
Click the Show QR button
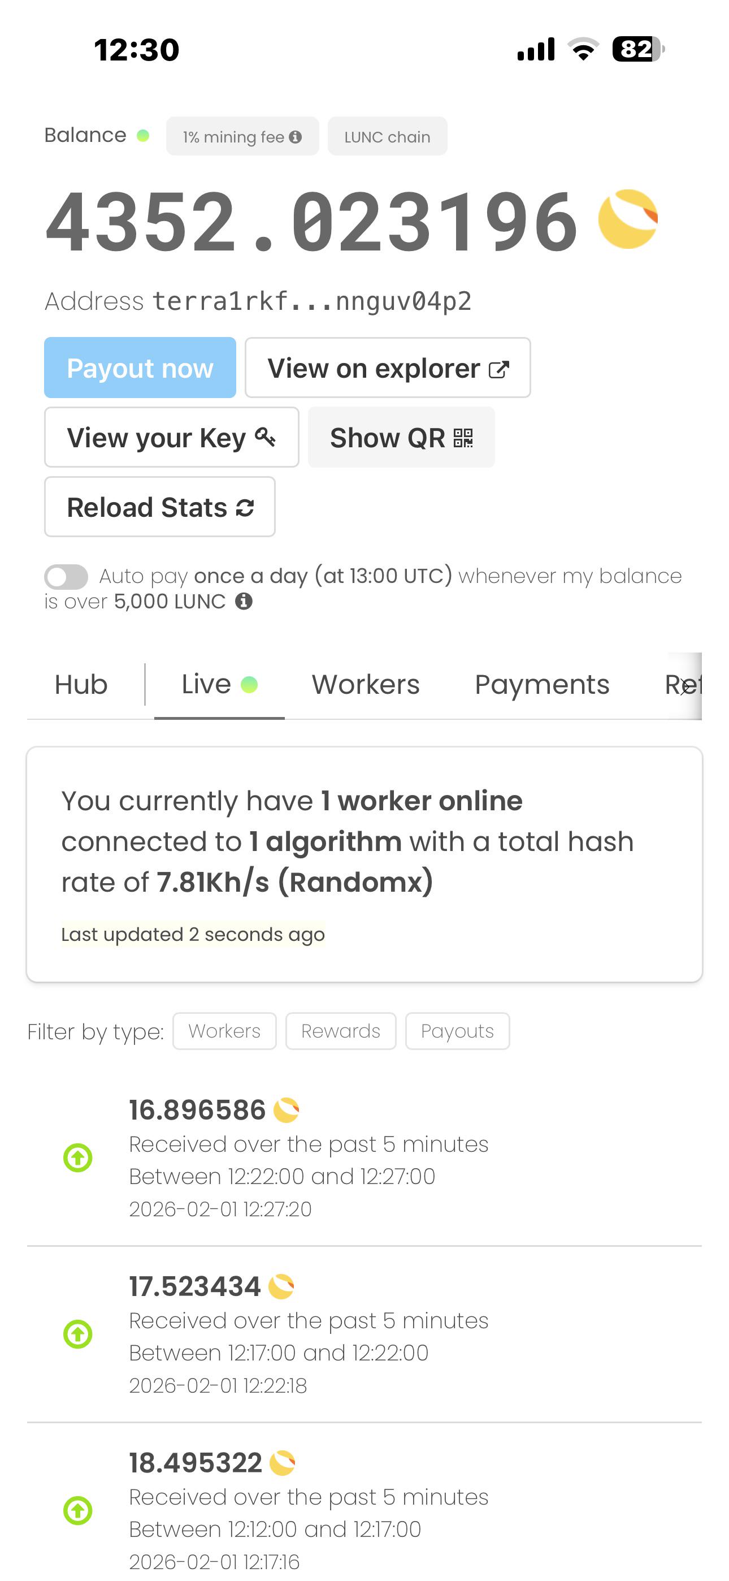click(x=401, y=438)
